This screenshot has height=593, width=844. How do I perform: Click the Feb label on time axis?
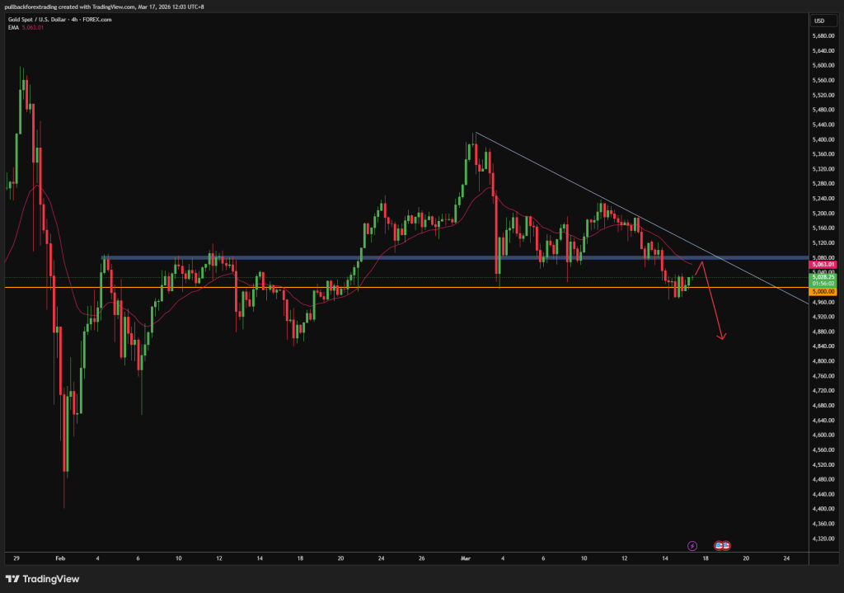[57, 558]
